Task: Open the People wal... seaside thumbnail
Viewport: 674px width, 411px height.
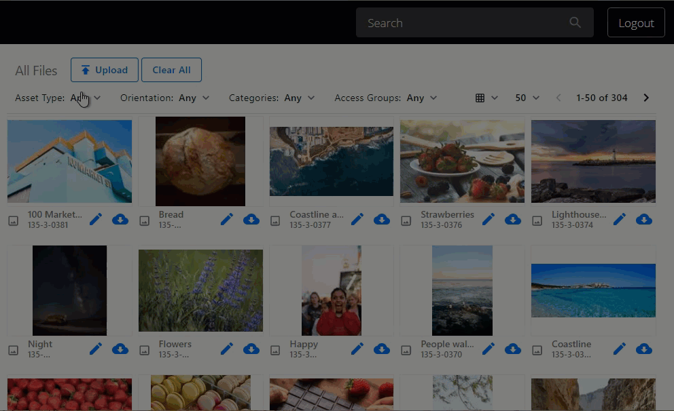Action: click(x=463, y=290)
